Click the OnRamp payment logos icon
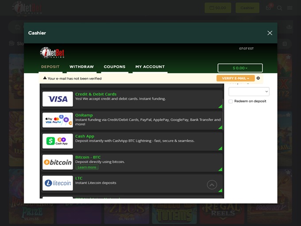 click(58, 120)
